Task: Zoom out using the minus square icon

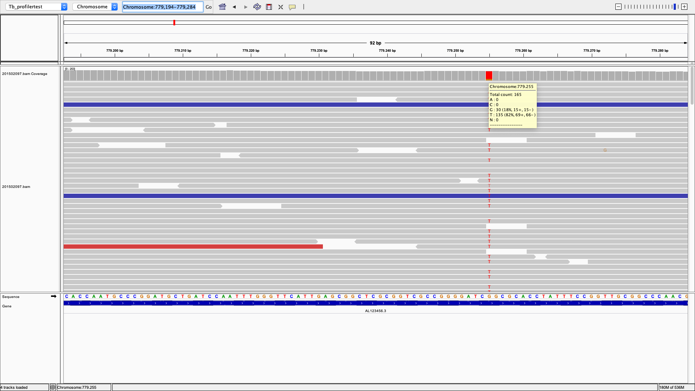Action: point(619,7)
